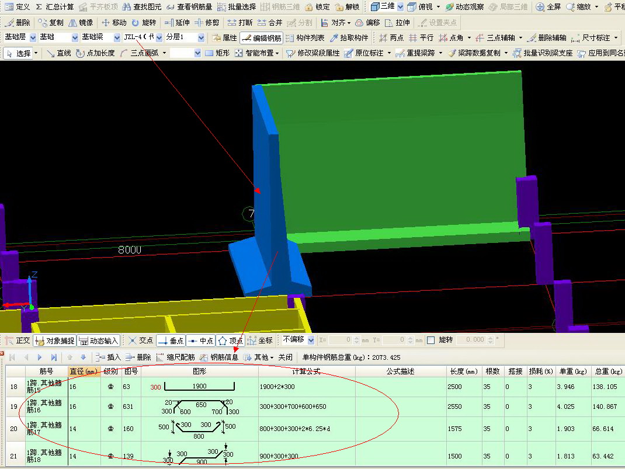The image size is (625, 469).
Task: Open the 基础梁 subtype dropdown
Action: coord(117,37)
